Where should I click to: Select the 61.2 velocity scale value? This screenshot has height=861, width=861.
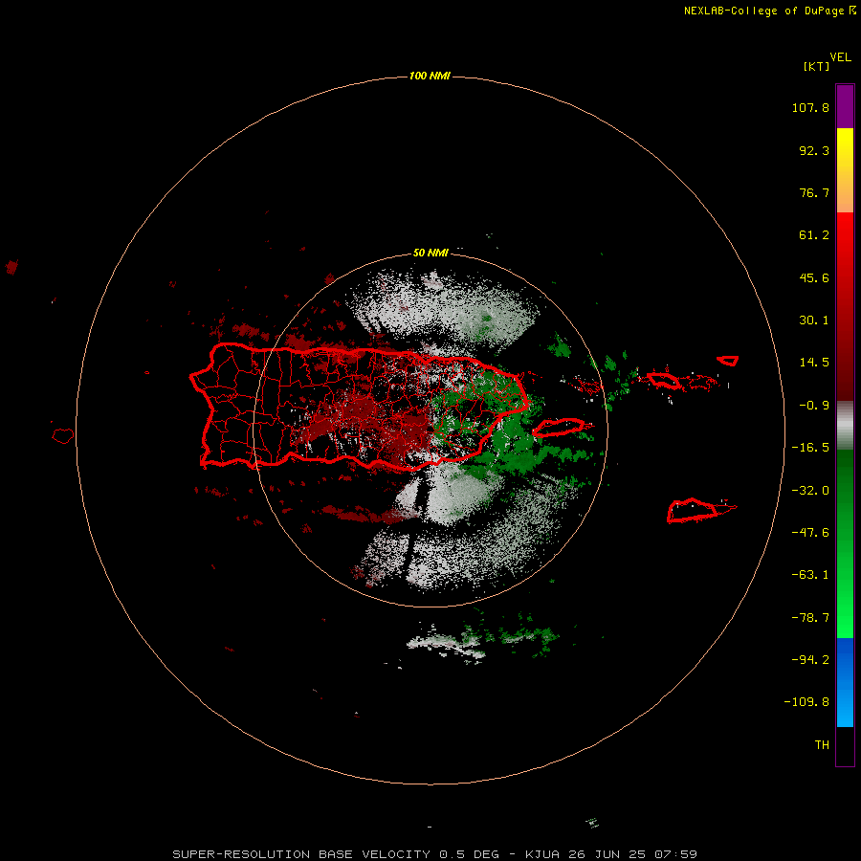click(814, 235)
